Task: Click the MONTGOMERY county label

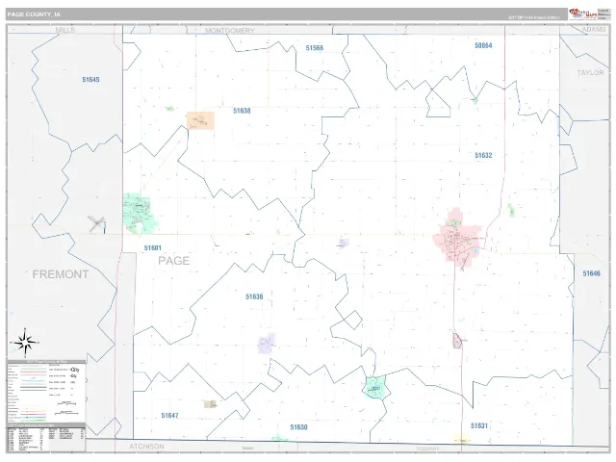Action: 230,31
